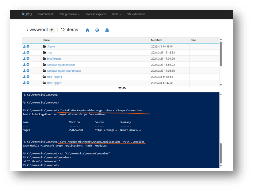Screen dimensions: 253x191
Task: Click the folder icon beside HttpTrigger2
Action: click(x=44, y=83)
